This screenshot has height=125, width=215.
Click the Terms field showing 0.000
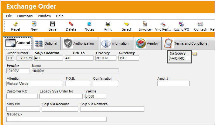(95, 96)
